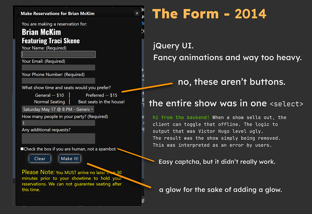Click the Your Email input field
Screen dimensions: 312x214
tap(58, 67)
